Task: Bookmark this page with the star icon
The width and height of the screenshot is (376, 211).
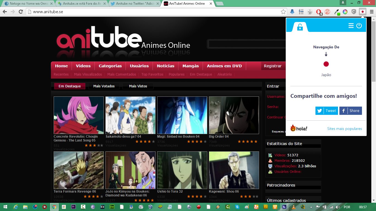Action: pyautogui.click(x=283, y=12)
